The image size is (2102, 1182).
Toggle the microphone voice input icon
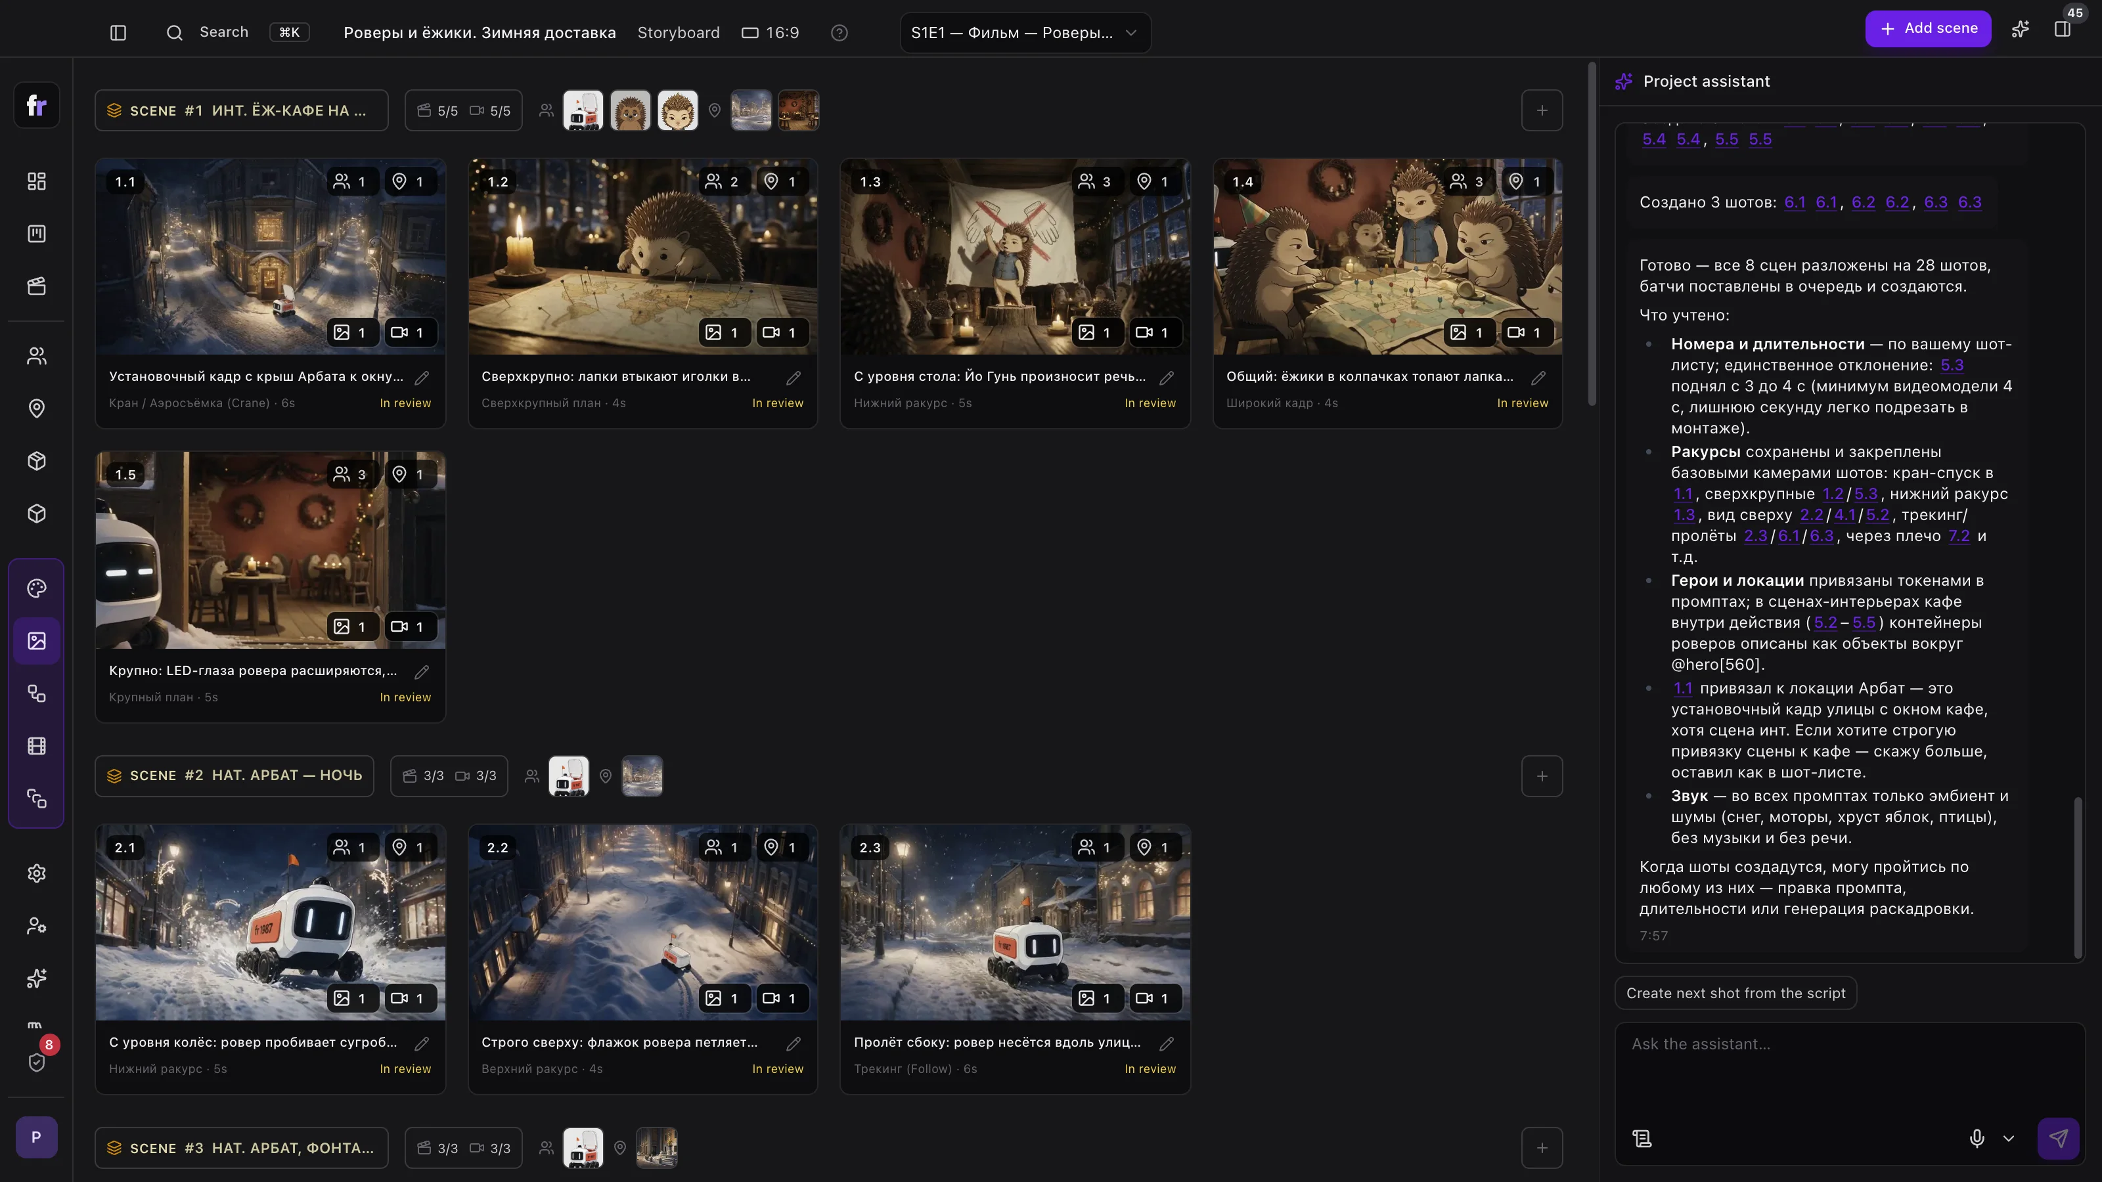click(1977, 1138)
